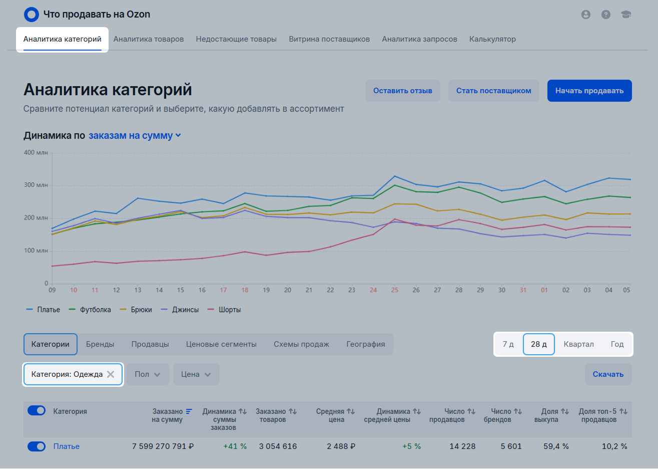Sort by Заказано товаров arrows
The image size is (658, 469).
tap(293, 411)
